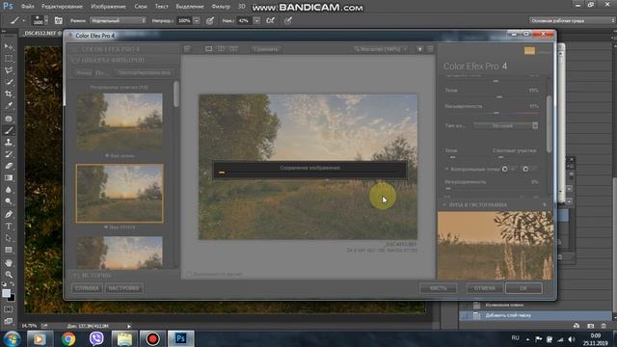Click the Кисть brush button
The height and width of the screenshot is (347, 617).
(x=438, y=288)
